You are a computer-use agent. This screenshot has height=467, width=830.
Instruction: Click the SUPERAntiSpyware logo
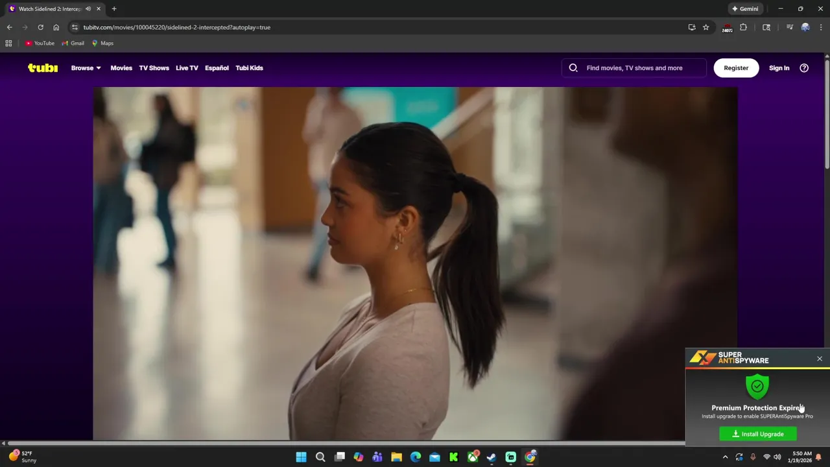coord(729,358)
